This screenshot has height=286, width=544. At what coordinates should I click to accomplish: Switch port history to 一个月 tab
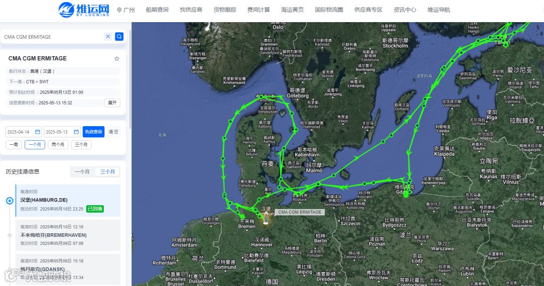tap(82, 172)
